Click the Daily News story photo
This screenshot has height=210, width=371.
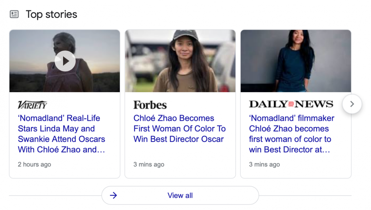pyautogui.click(x=296, y=61)
